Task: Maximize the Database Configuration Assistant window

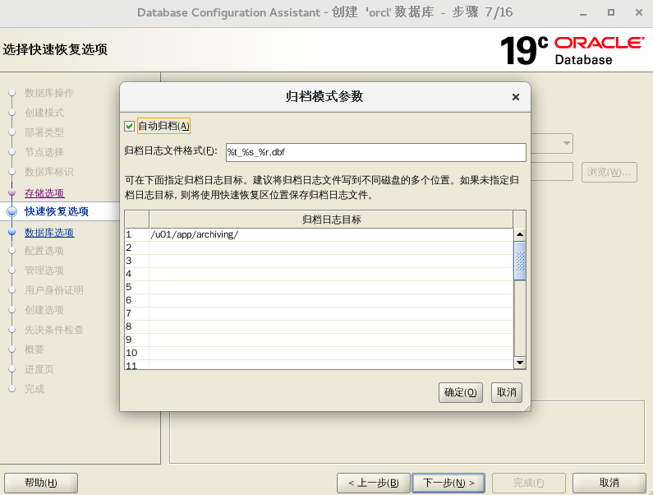Action: [610, 13]
